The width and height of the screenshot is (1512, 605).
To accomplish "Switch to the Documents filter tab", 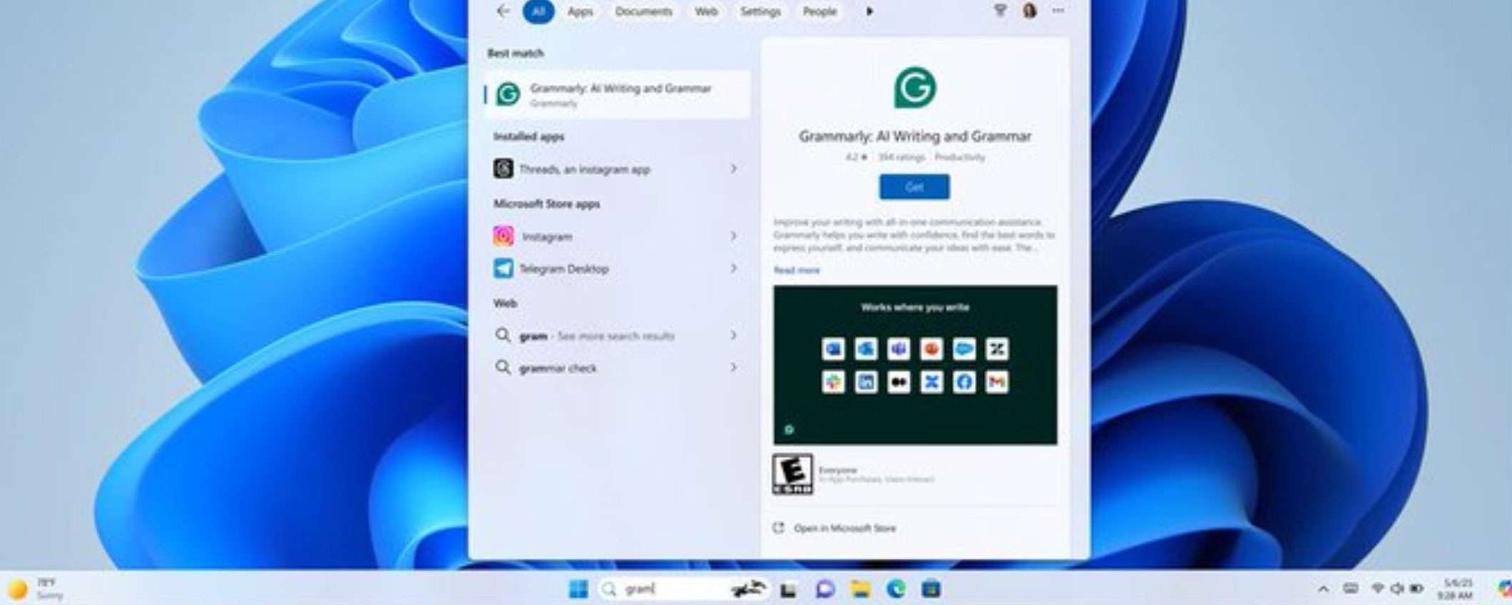I will point(644,11).
